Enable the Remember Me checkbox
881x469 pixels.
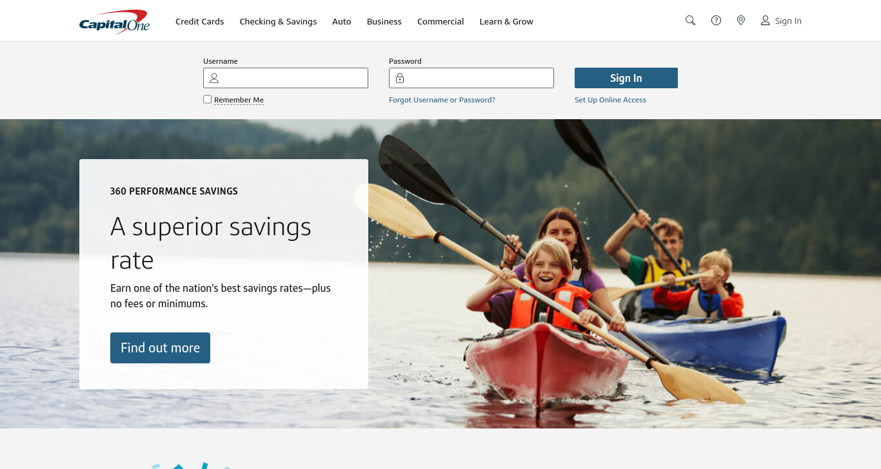tap(207, 99)
